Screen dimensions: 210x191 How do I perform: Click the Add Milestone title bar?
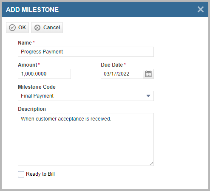tap(105, 9)
